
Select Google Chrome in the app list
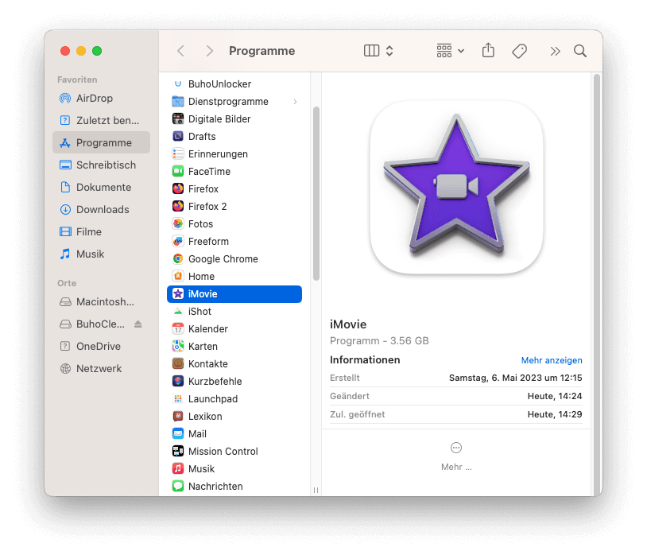click(x=228, y=258)
